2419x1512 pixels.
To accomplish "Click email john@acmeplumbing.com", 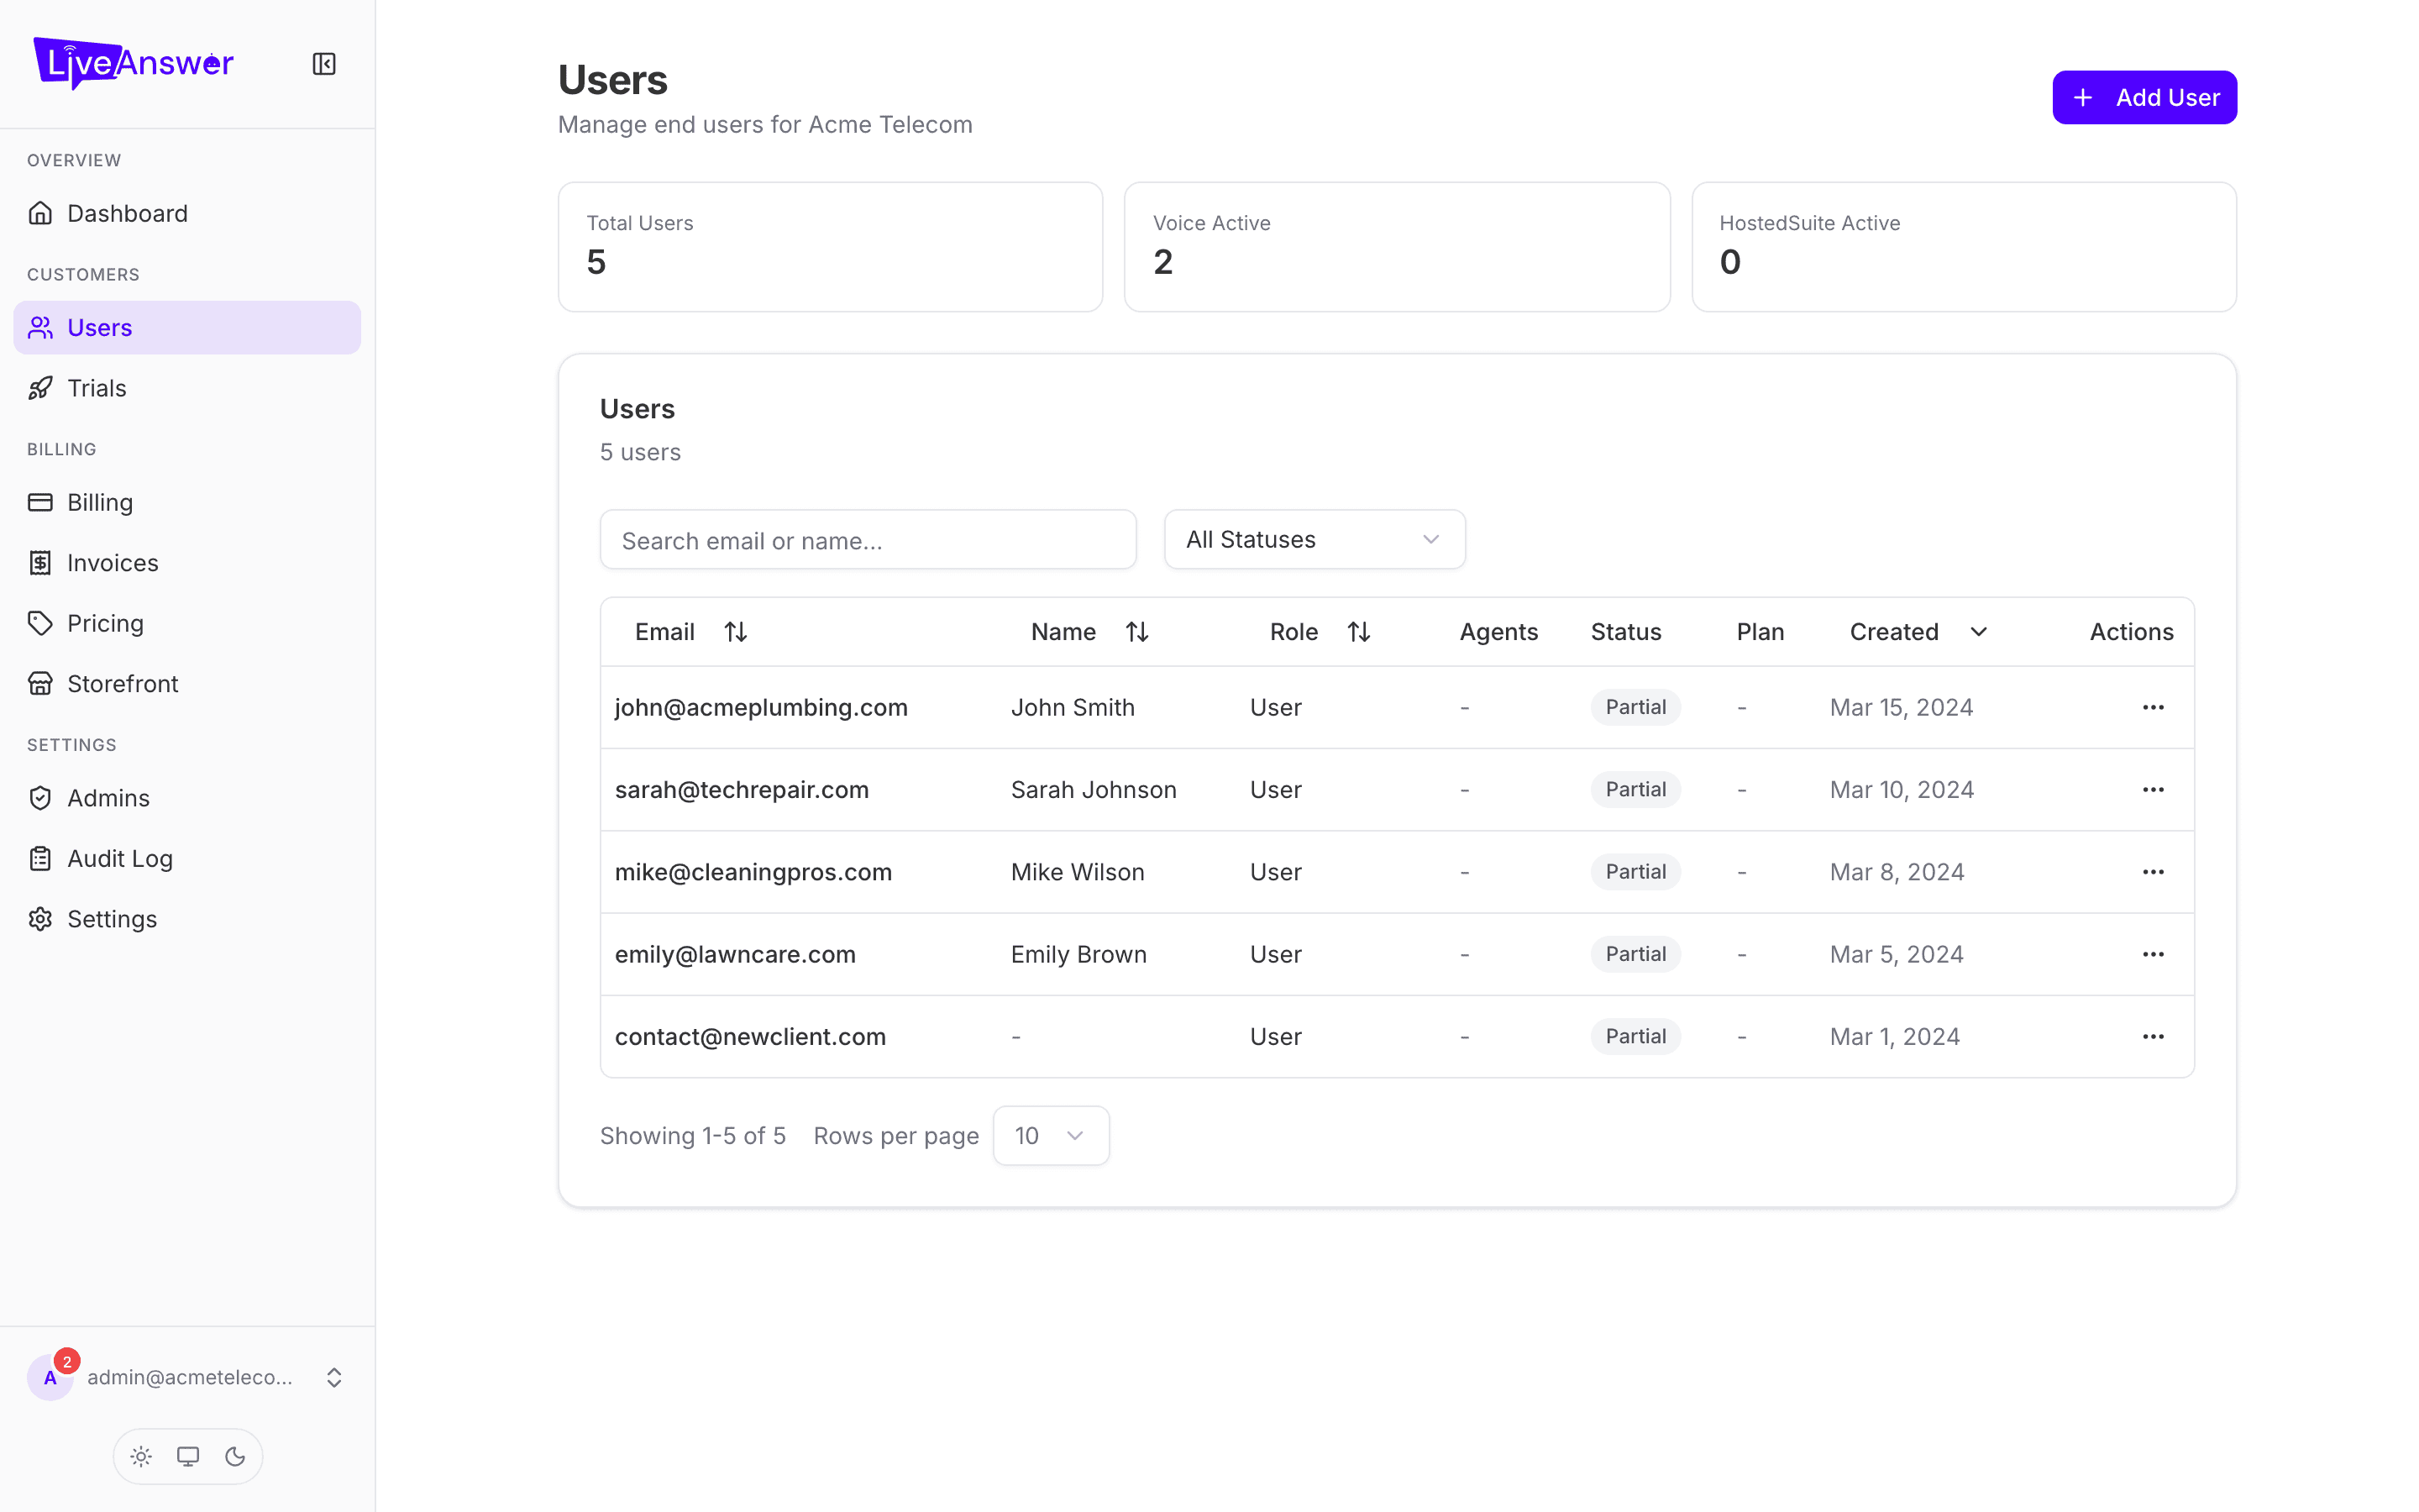I will point(761,707).
